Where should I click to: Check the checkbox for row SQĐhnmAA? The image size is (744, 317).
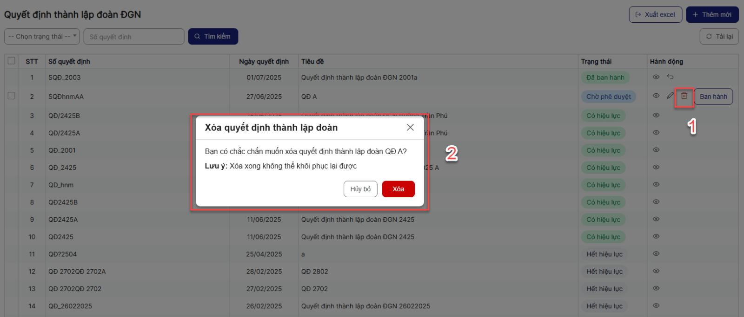12,96
